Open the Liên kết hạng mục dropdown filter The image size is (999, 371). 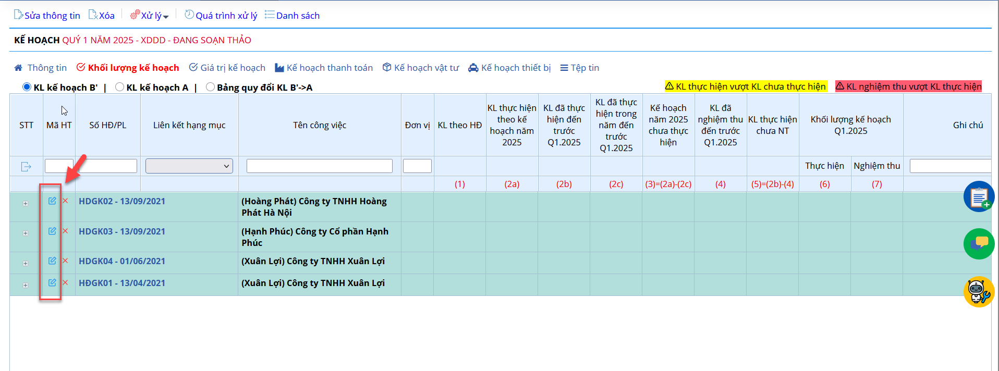189,166
